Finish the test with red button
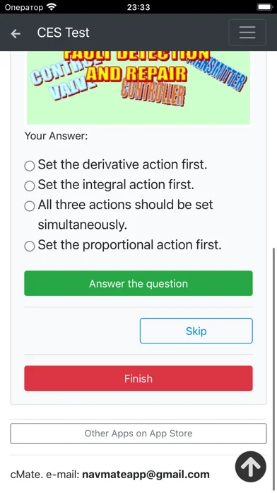The width and height of the screenshot is (277, 493). [138, 378]
